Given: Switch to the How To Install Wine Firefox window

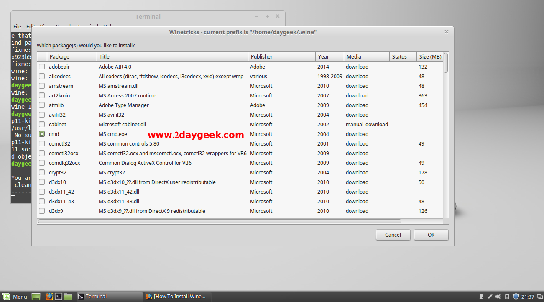Looking at the screenshot, I should click(178, 297).
